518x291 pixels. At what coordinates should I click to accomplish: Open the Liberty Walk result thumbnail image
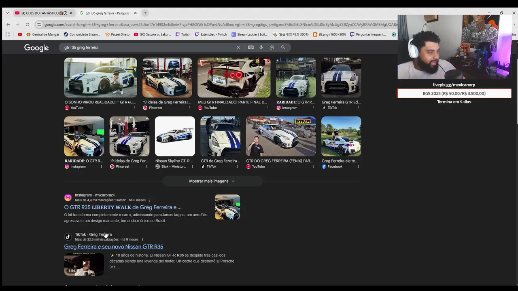227,207
